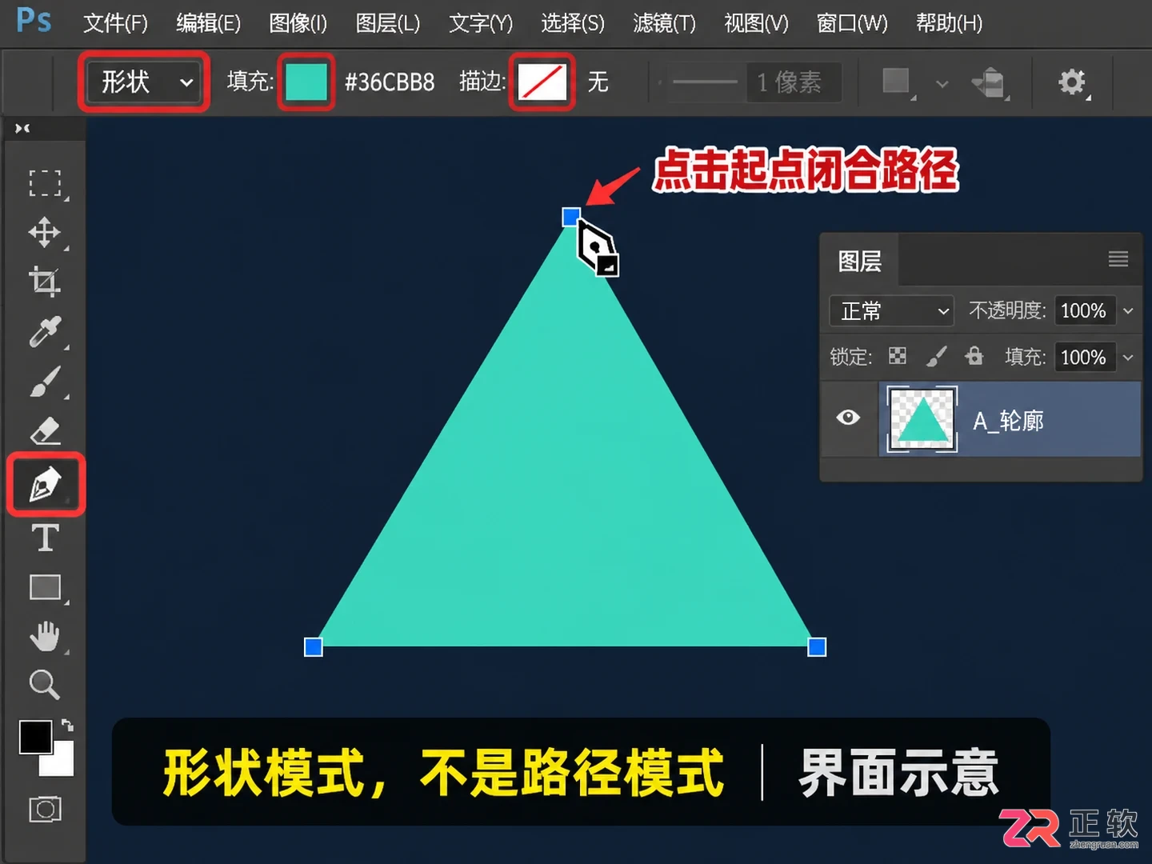1152x864 pixels.
Task: Swap foreground and background colors
Action: pos(67,725)
